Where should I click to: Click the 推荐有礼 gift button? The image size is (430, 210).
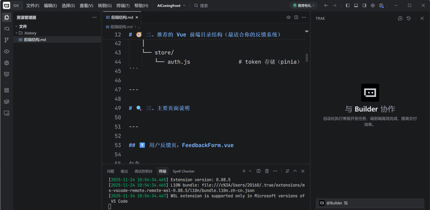[303, 6]
